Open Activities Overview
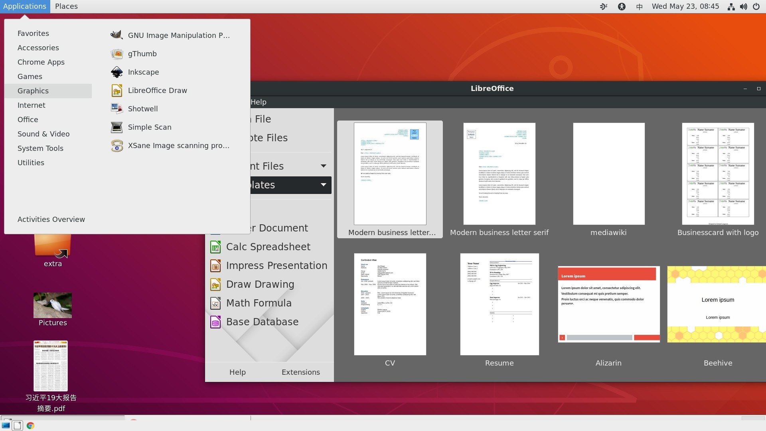 [x=51, y=219]
